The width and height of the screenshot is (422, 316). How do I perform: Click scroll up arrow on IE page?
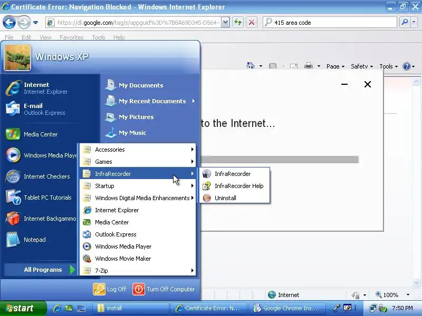[416, 82]
